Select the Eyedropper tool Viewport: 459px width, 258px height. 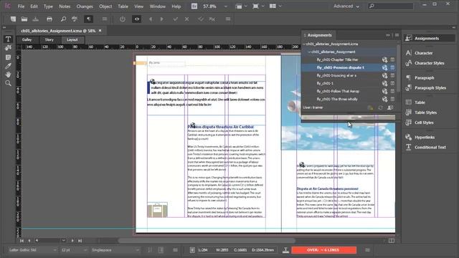coord(8,66)
